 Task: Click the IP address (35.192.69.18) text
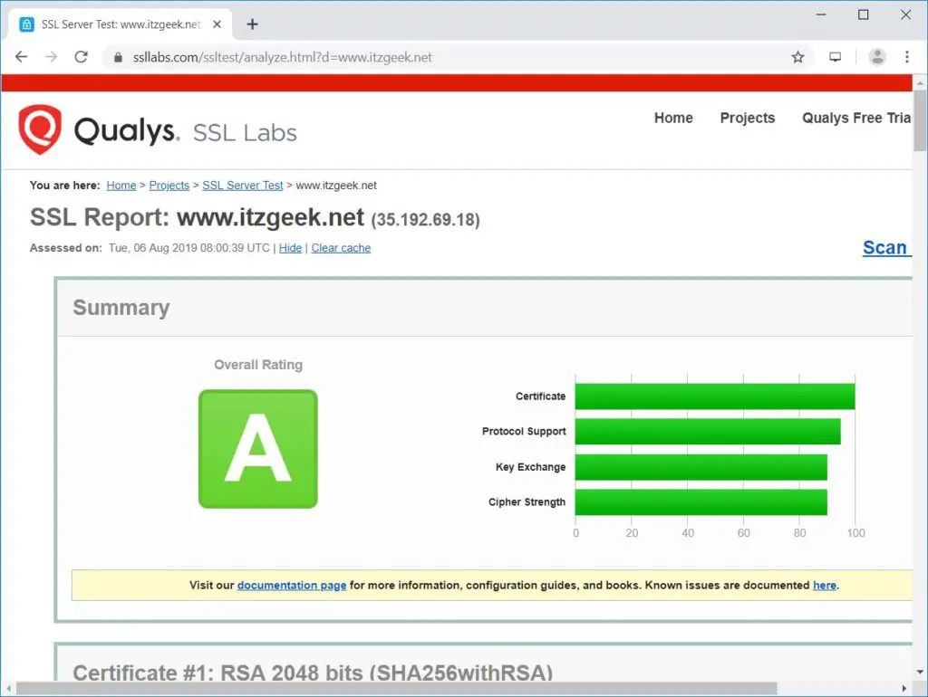point(426,220)
